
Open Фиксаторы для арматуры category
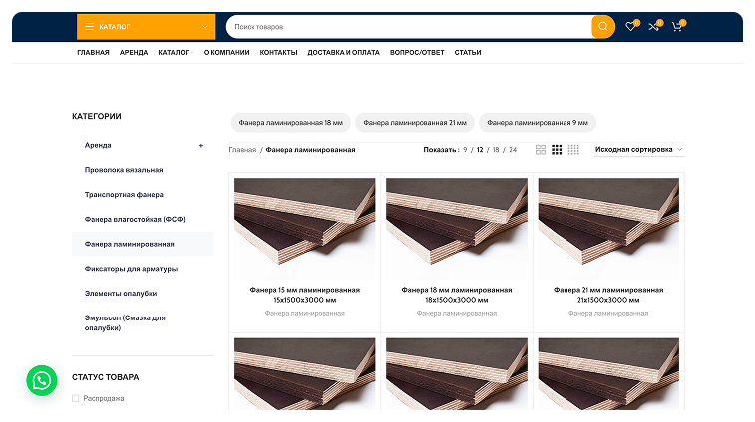(x=131, y=269)
